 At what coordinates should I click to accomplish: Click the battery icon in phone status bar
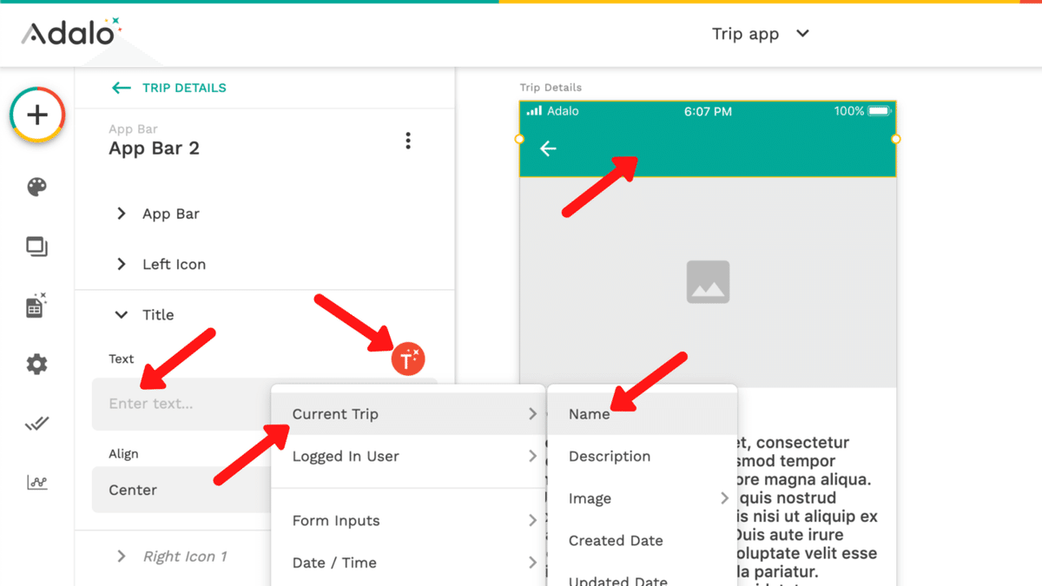pos(879,111)
